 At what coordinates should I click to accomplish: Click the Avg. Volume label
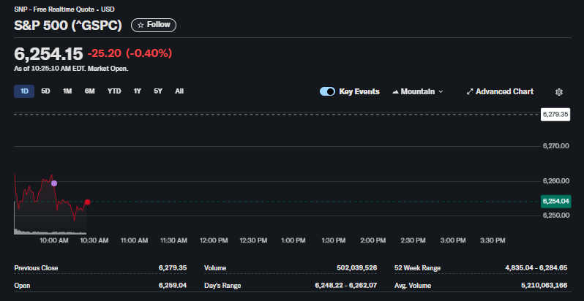(413, 286)
